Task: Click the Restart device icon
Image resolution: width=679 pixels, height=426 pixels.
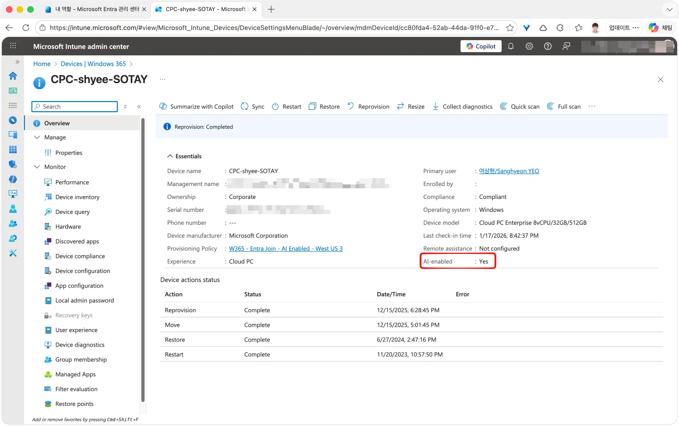Action: point(275,107)
